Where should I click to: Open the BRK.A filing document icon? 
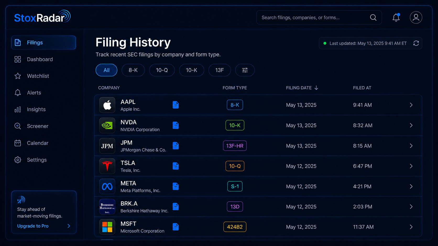click(176, 207)
